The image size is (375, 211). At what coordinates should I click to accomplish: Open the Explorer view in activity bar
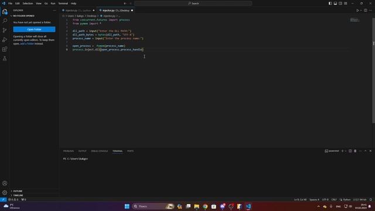[x=5, y=12]
